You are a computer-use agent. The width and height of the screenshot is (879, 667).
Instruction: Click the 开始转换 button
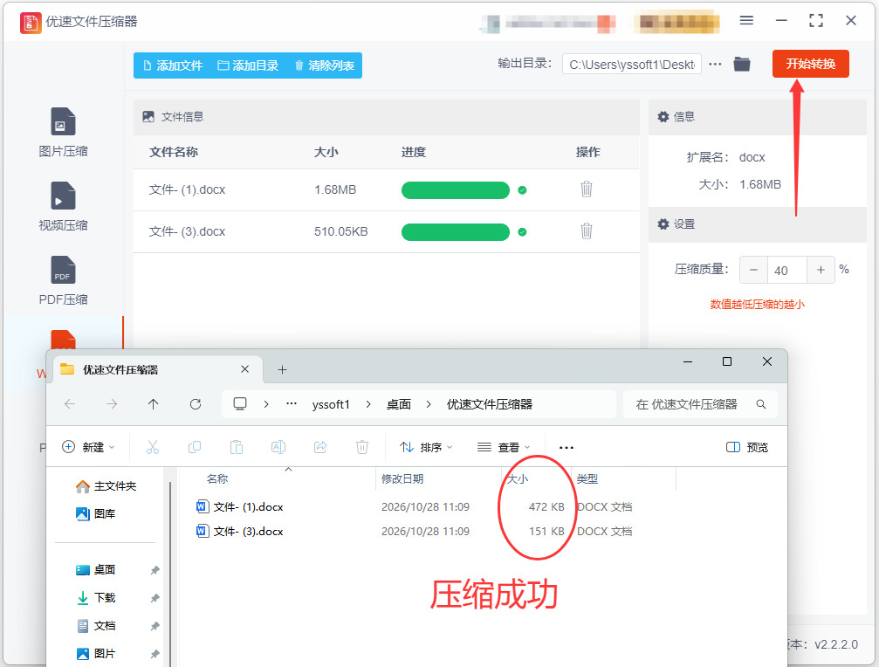click(811, 64)
